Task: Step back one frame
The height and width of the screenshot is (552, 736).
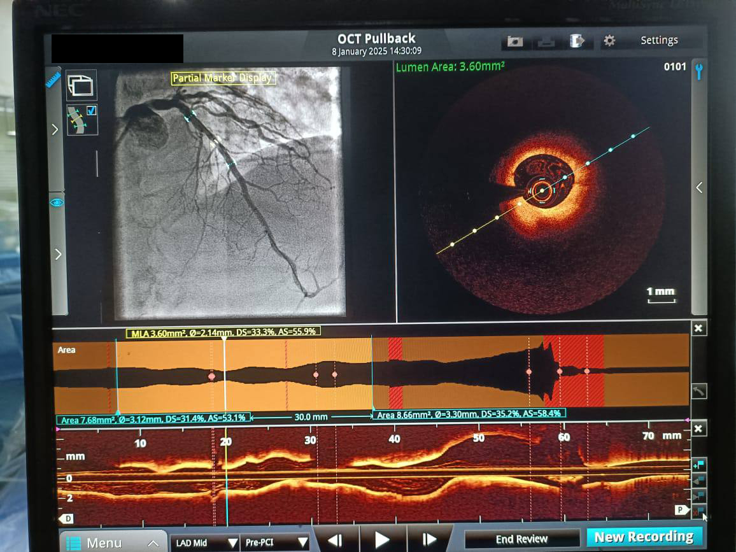Action: (x=336, y=540)
